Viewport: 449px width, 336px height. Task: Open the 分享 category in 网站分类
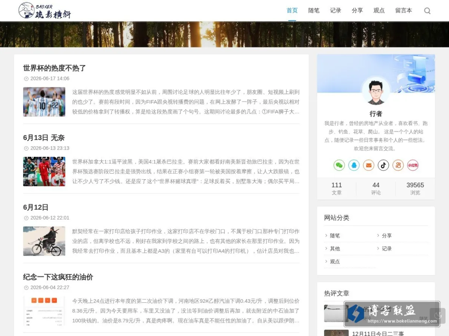coord(387,236)
